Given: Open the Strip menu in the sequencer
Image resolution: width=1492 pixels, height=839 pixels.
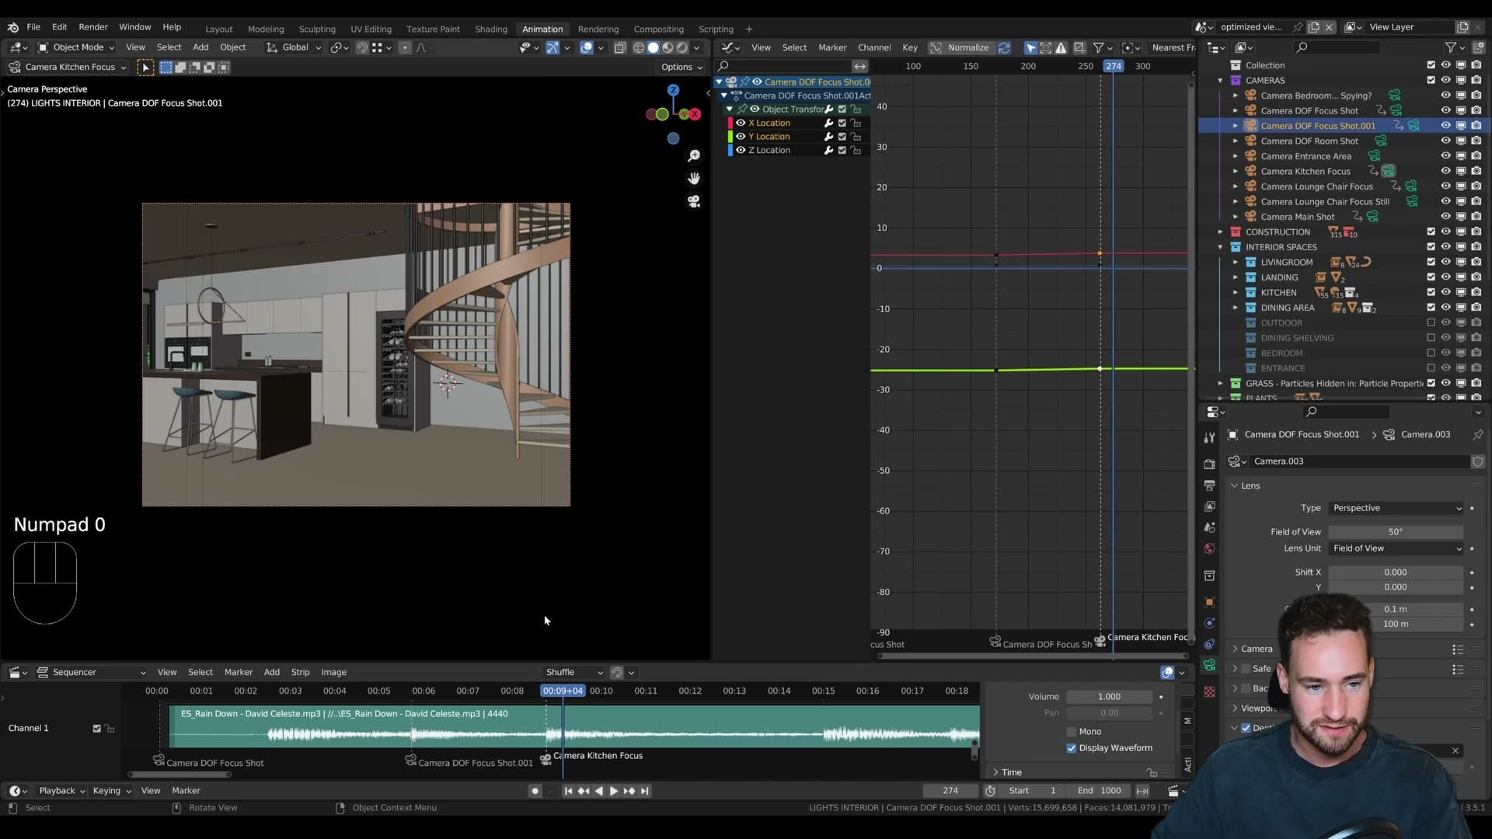Looking at the screenshot, I should [300, 673].
